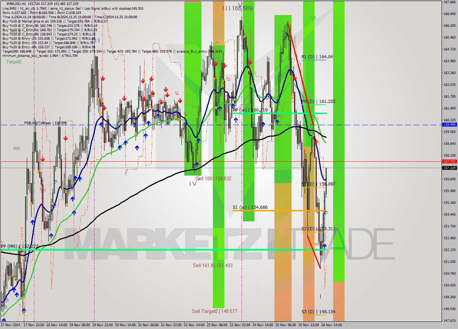
Task: Select the Sell 161.8 | 151.433 label
Action: click(213, 265)
